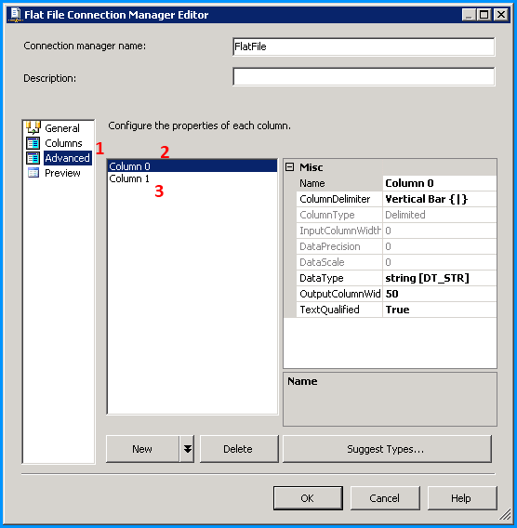Select Column 1 in the column list
The width and height of the screenshot is (517, 528).
click(192, 178)
